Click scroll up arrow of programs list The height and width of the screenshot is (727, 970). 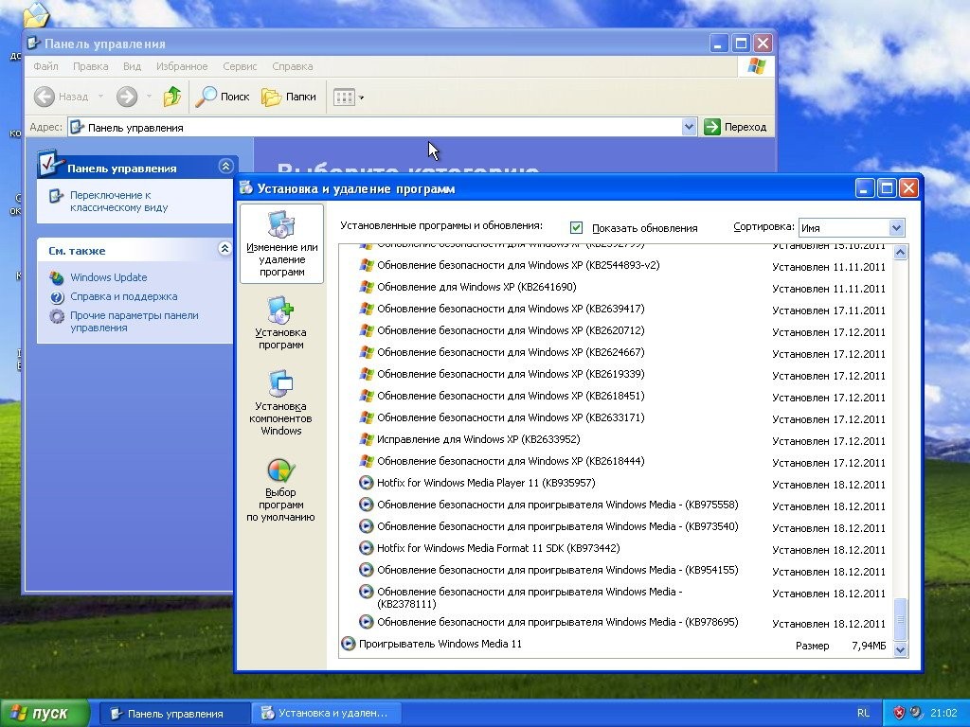900,252
